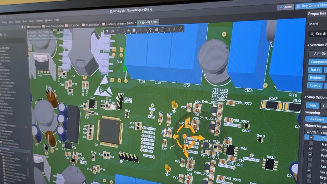Select the TD_HVS.PcbDoc tab
This screenshot has height=184, width=327.
[x=148, y=23]
